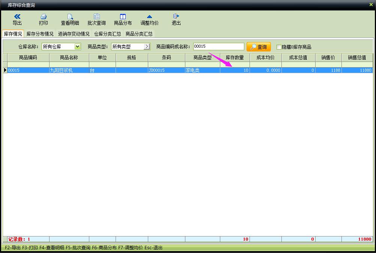Click the 销售总值 column header
The width and height of the screenshot is (376, 253).
point(357,57)
